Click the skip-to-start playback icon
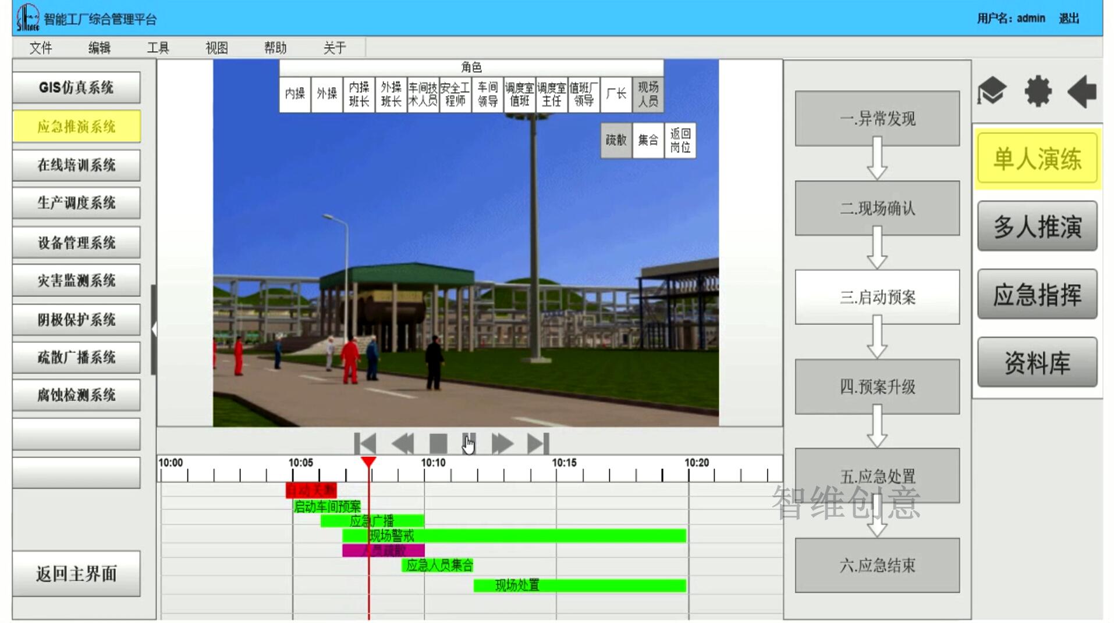 click(x=365, y=444)
